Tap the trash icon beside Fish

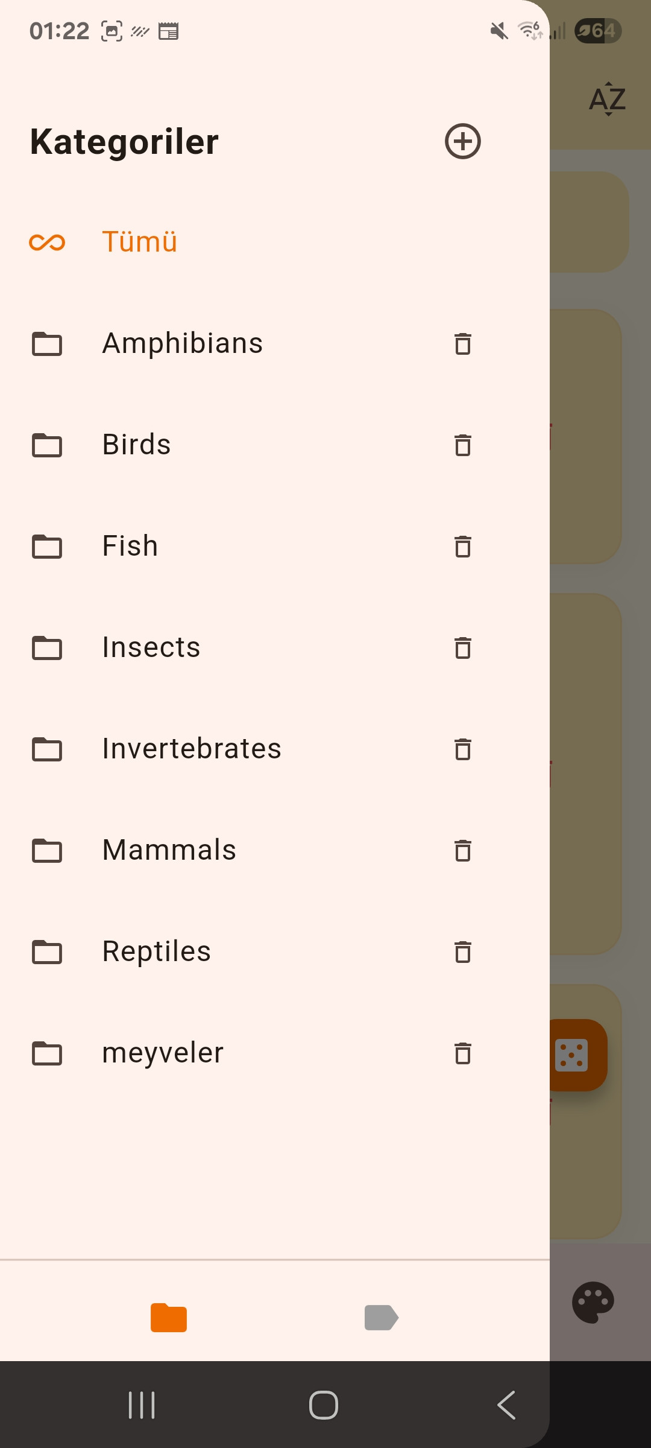462,547
